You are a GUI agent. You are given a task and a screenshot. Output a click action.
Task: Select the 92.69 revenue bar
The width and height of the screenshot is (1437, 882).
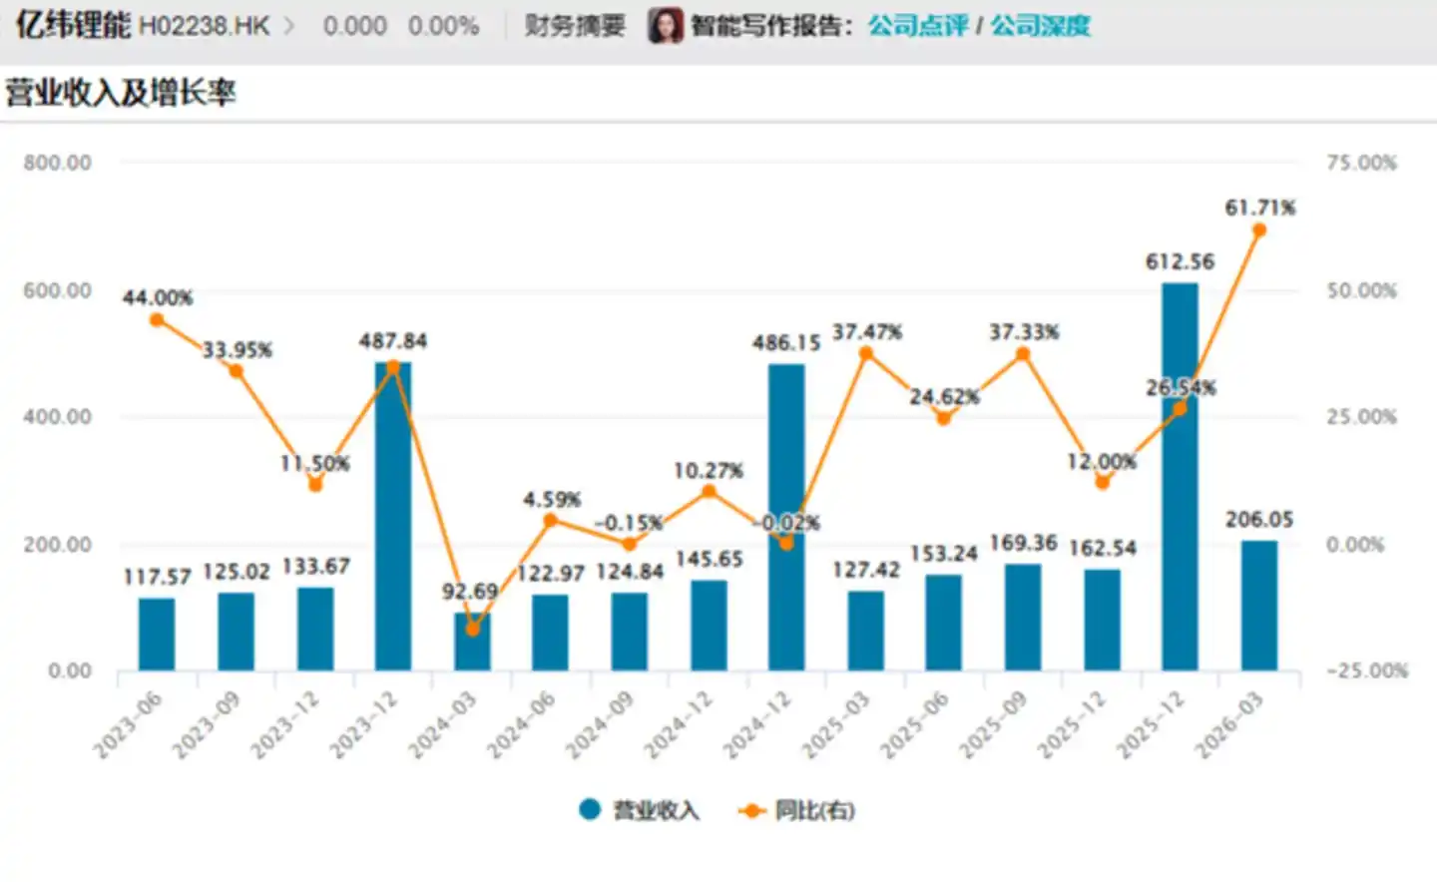pos(472,642)
